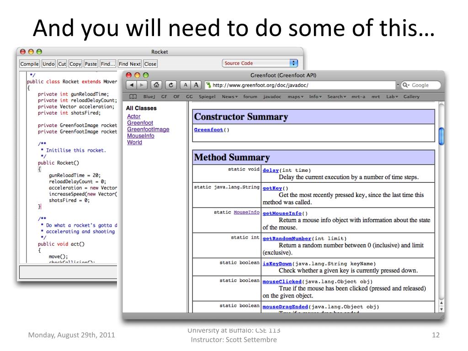Open the Spiegel bookmark

207,97
